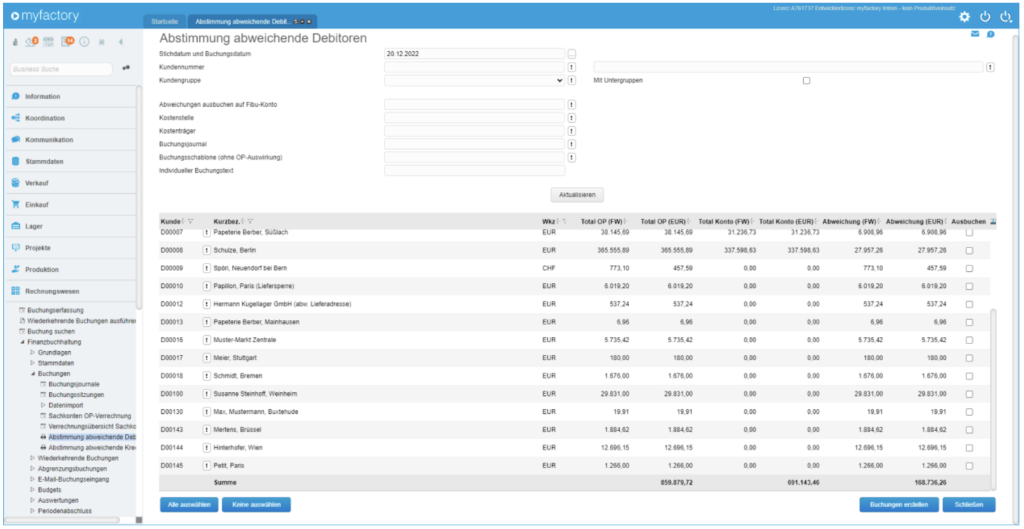Enable the Mit Untergruppen checkbox
This screenshot has width=1024, height=529.
point(806,81)
